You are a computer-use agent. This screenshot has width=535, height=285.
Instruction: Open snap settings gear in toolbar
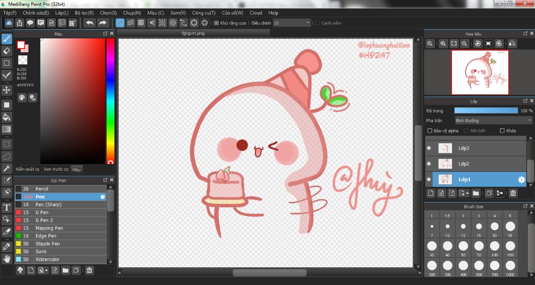pos(205,23)
